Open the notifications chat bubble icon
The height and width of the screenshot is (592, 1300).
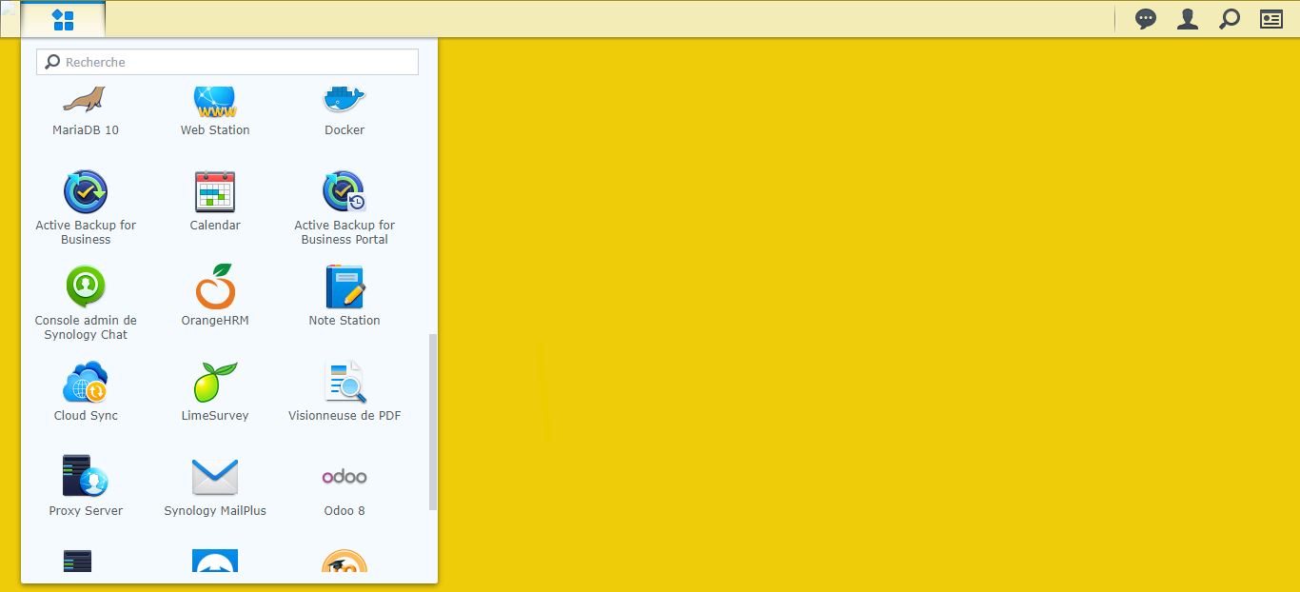coord(1146,19)
